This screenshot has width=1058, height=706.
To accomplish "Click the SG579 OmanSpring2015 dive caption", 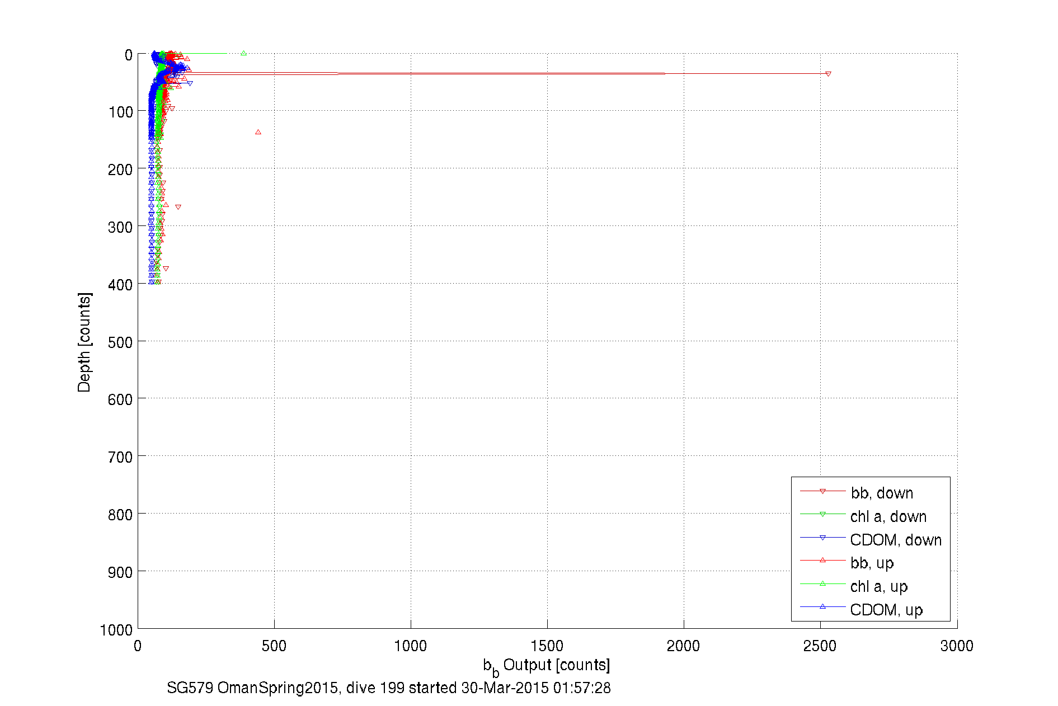I will 389,688.
